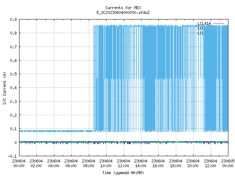The width and height of the screenshot is (235, 176).
Task: Click the 06:00 time tick label
Action: (x=71, y=166)
